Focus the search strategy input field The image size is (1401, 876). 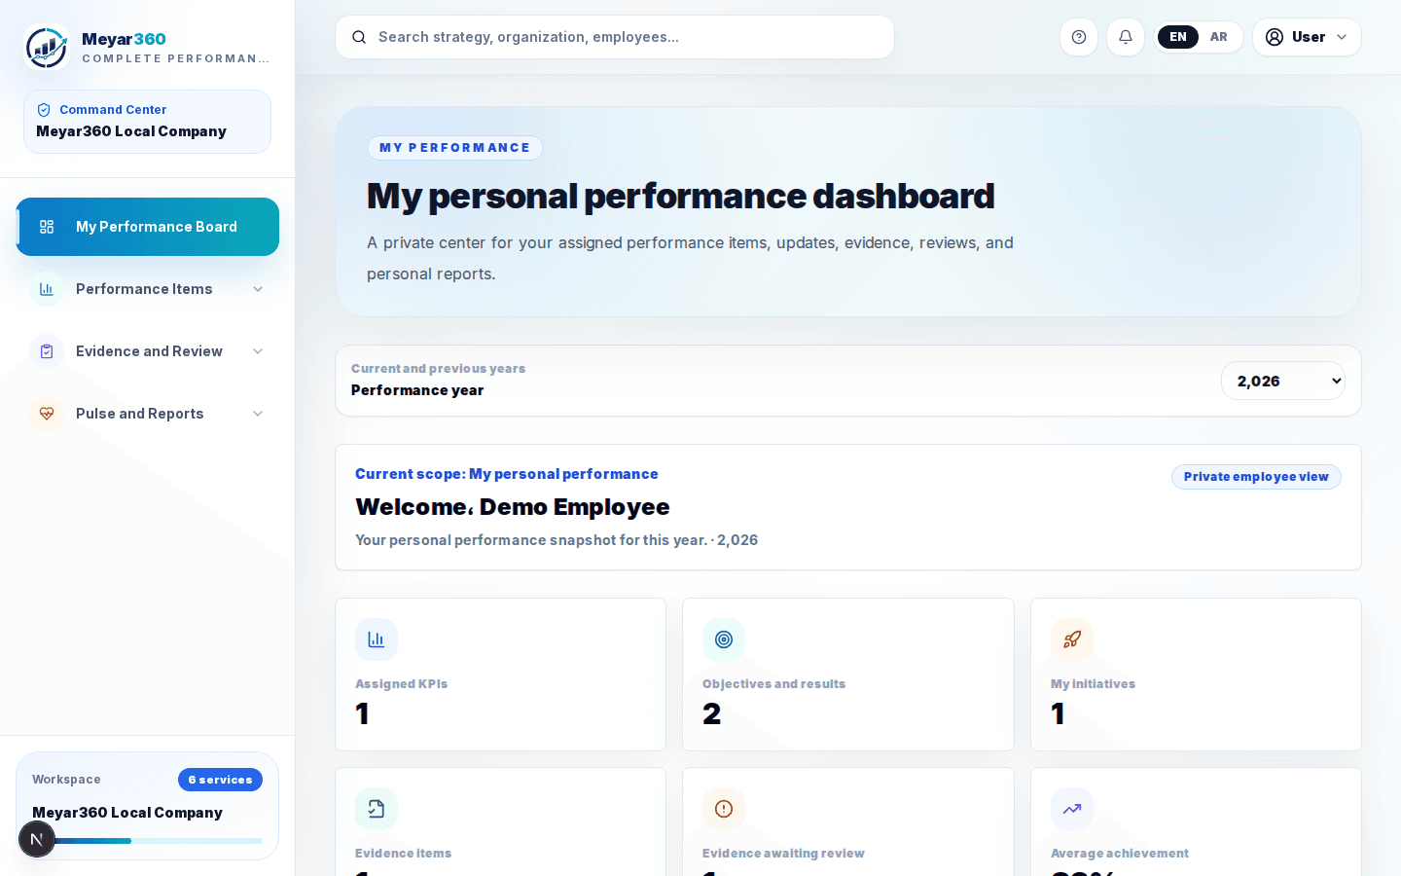615,37
